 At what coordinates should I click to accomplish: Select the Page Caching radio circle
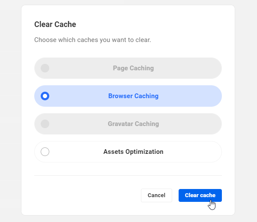click(x=45, y=68)
